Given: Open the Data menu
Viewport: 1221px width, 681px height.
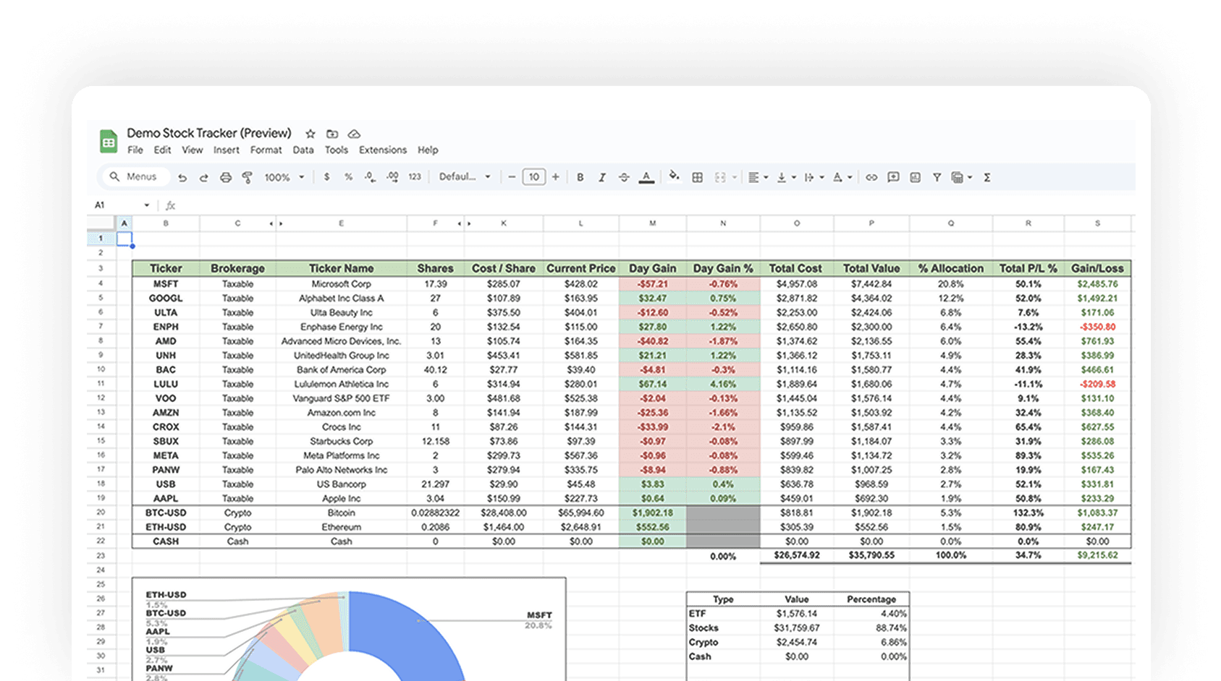Looking at the screenshot, I should (303, 150).
